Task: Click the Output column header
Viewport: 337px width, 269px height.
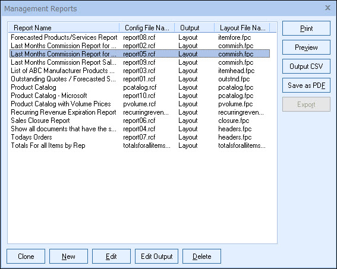Action: 194,28
